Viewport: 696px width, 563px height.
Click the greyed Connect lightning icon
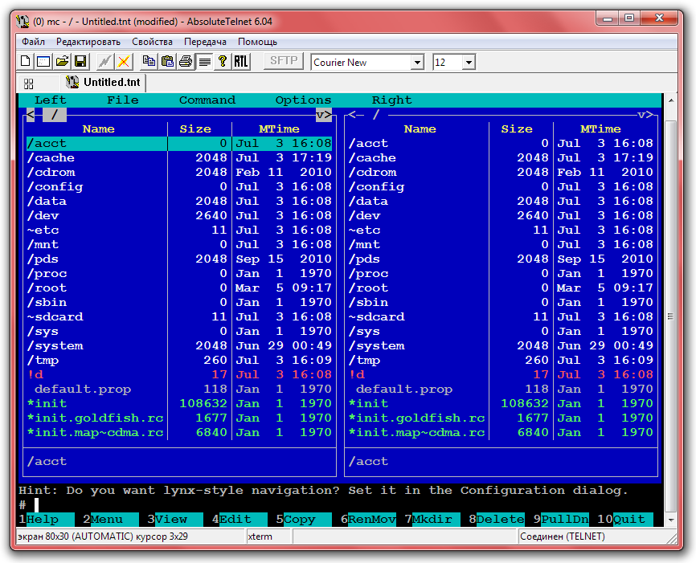coord(105,61)
